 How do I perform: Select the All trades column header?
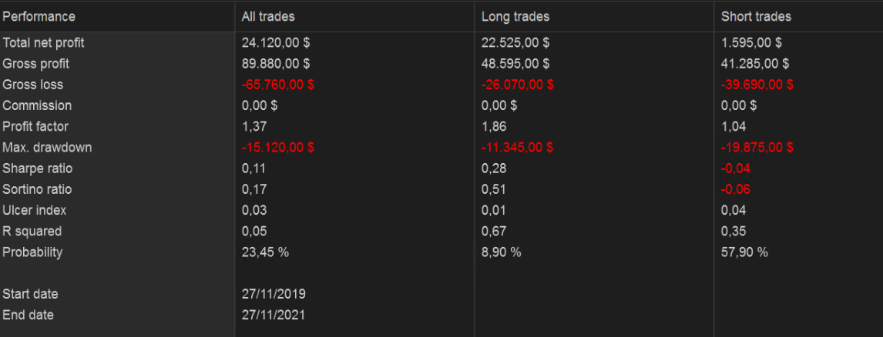pyautogui.click(x=268, y=16)
